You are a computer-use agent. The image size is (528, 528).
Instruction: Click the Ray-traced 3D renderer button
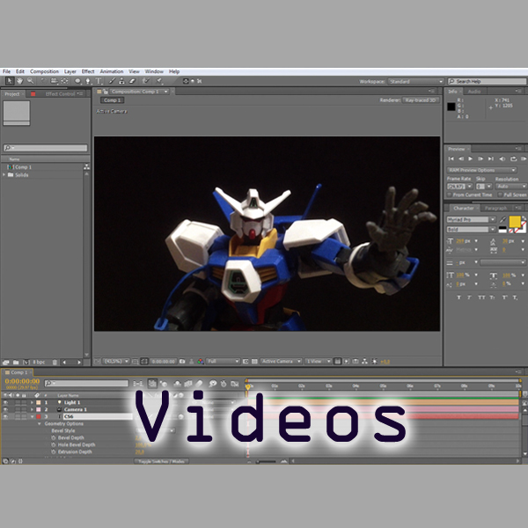tap(421, 100)
